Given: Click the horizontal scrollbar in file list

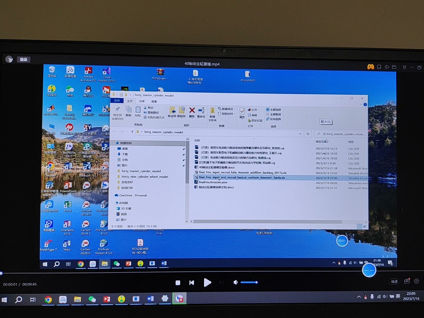Looking at the screenshot, I should [x=267, y=222].
